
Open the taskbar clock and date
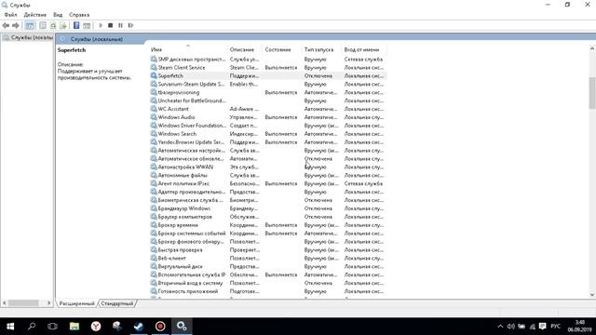point(580,327)
